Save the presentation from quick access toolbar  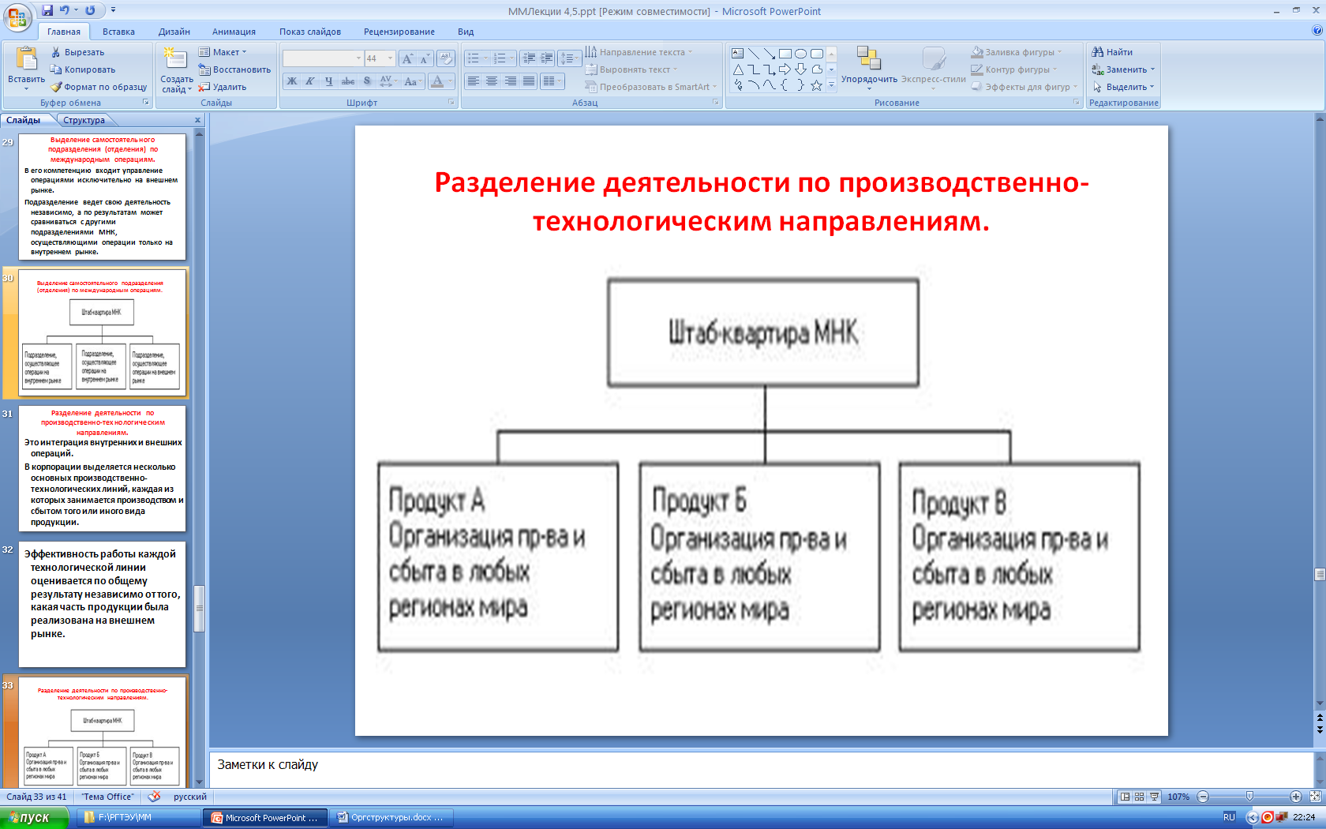pyautogui.click(x=47, y=10)
